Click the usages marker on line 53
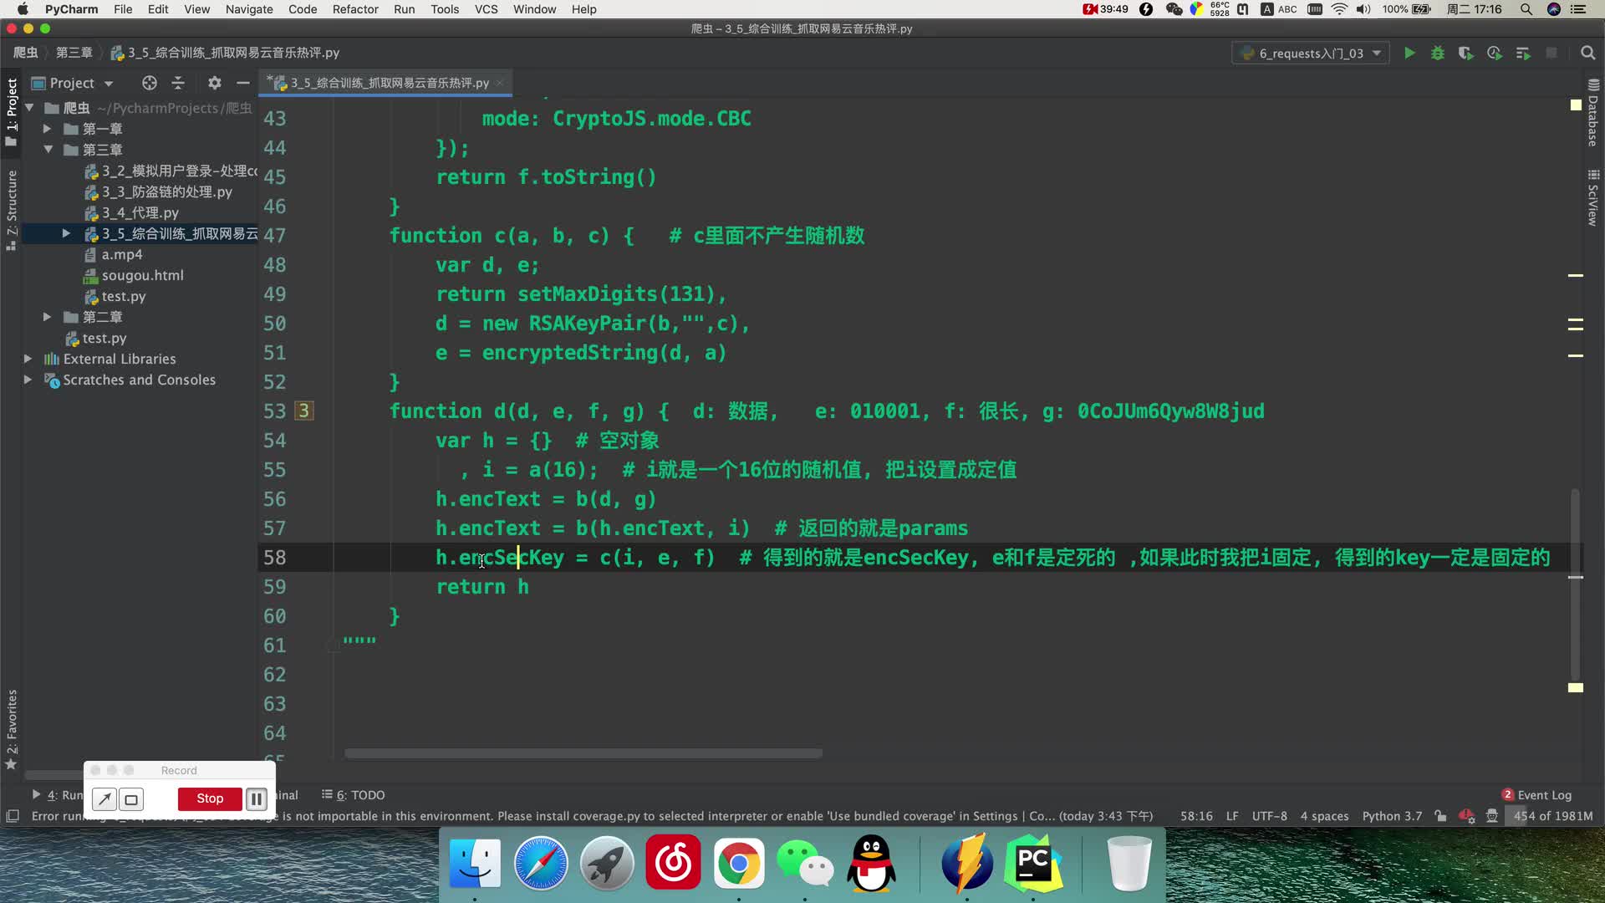The width and height of the screenshot is (1605, 903). pos(304,411)
